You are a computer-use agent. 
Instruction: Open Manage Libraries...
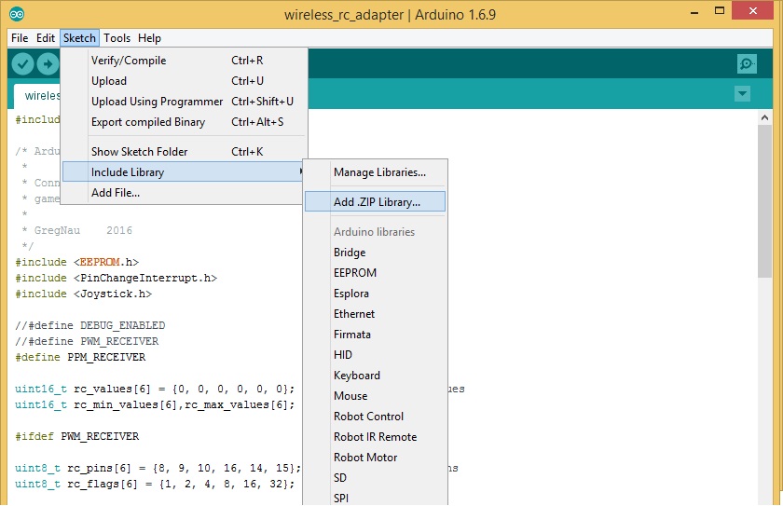pyautogui.click(x=375, y=172)
